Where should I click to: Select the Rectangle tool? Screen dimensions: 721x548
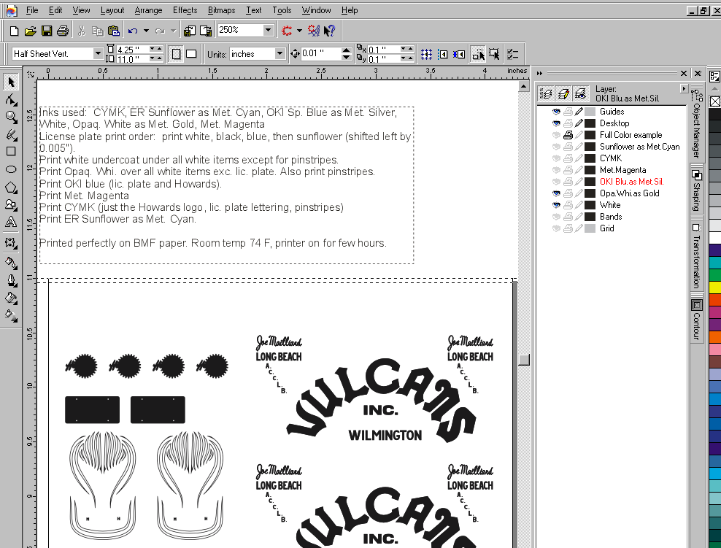[11, 152]
